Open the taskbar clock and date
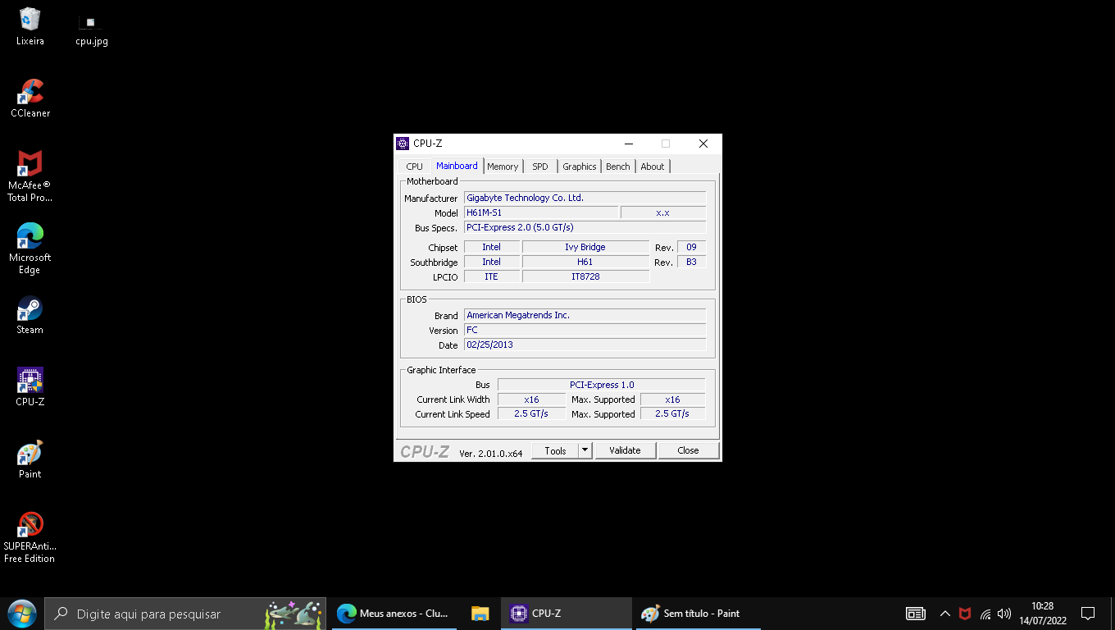This screenshot has width=1115, height=630. pos(1042,614)
